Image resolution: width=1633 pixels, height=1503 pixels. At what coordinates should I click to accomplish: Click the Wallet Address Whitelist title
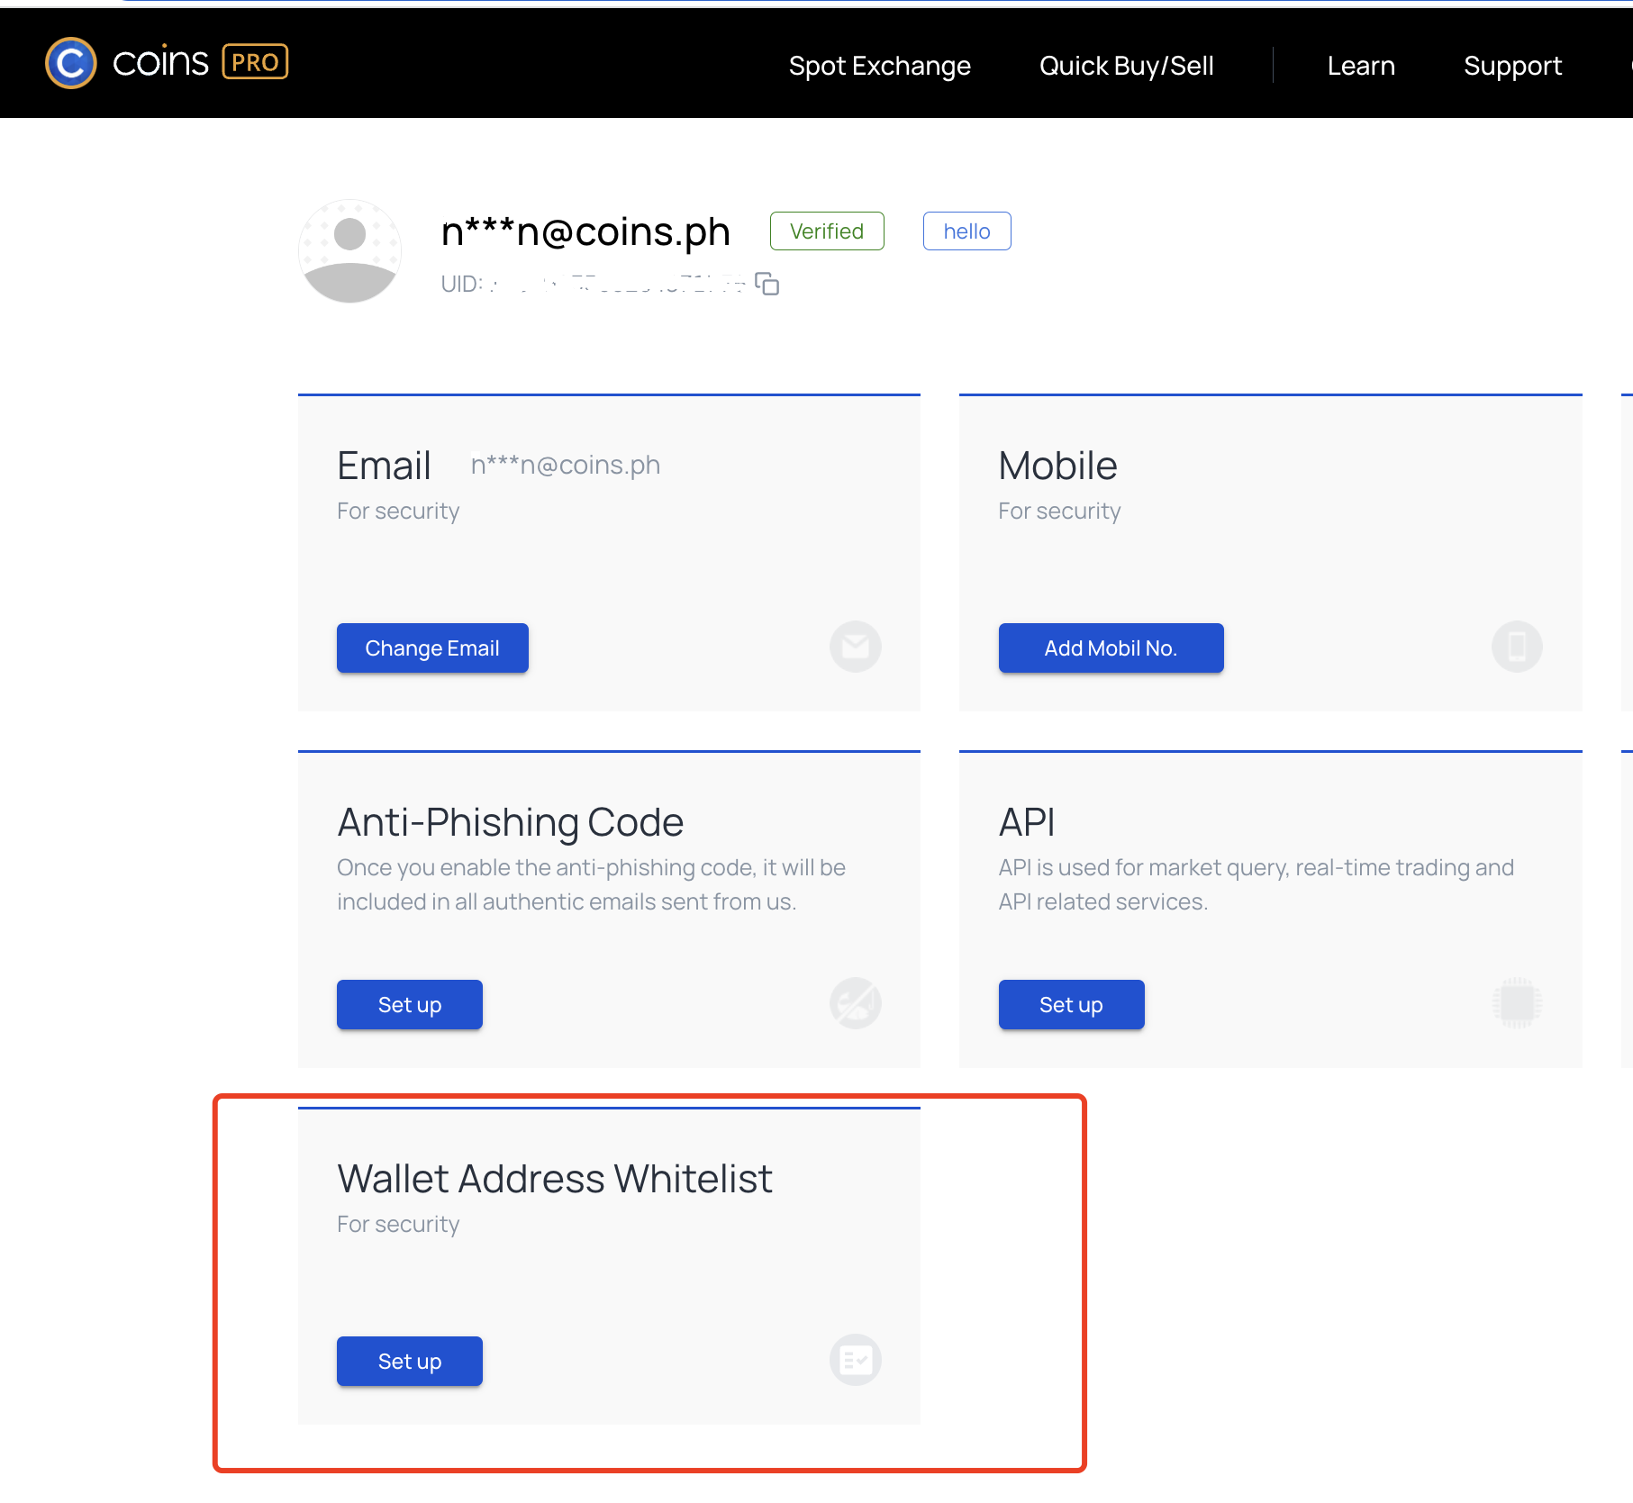[x=555, y=1179]
